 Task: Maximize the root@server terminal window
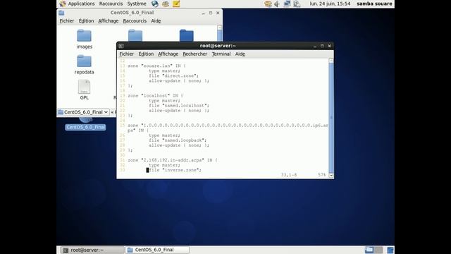coord(322,46)
